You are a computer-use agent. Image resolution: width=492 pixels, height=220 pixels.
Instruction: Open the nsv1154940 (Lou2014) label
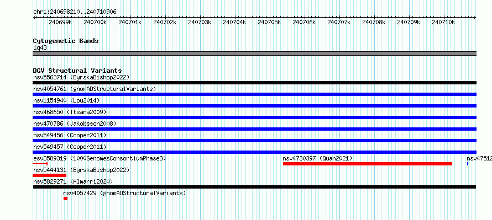pyautogui.click(x=66, y=100)
